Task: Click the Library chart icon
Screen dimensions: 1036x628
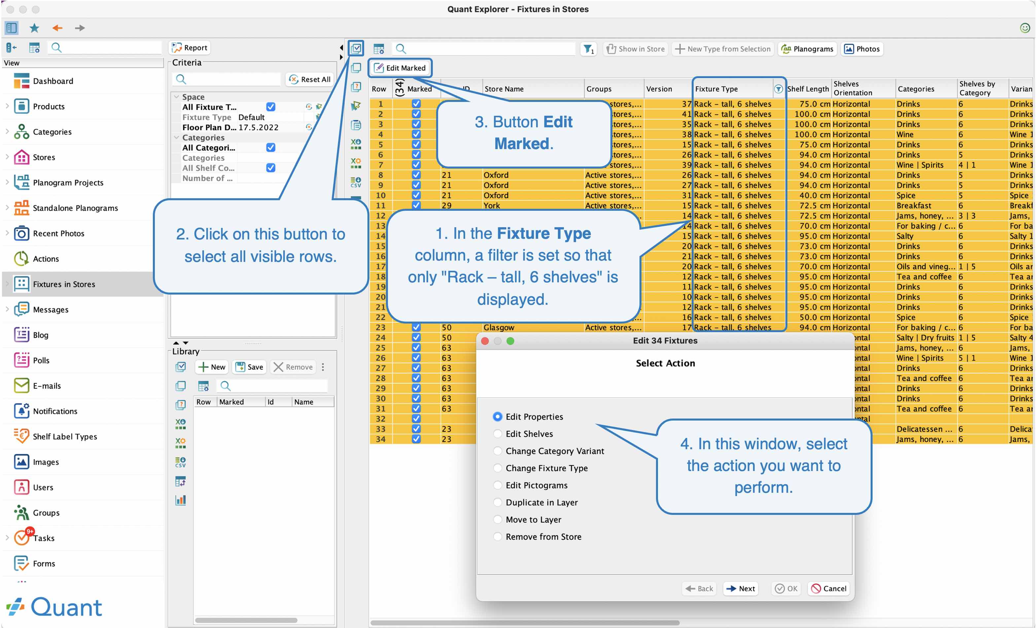Action: (180, 500)
